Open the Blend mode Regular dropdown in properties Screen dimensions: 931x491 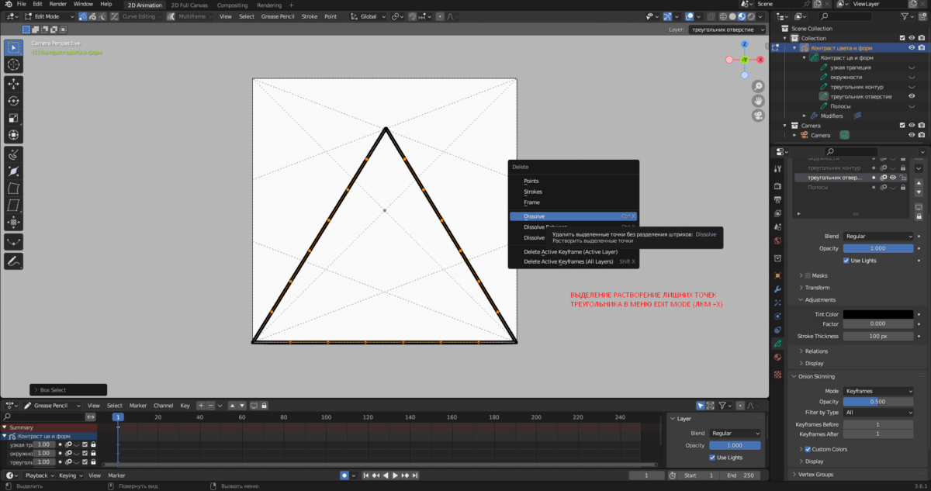click(x=878, y=236)
